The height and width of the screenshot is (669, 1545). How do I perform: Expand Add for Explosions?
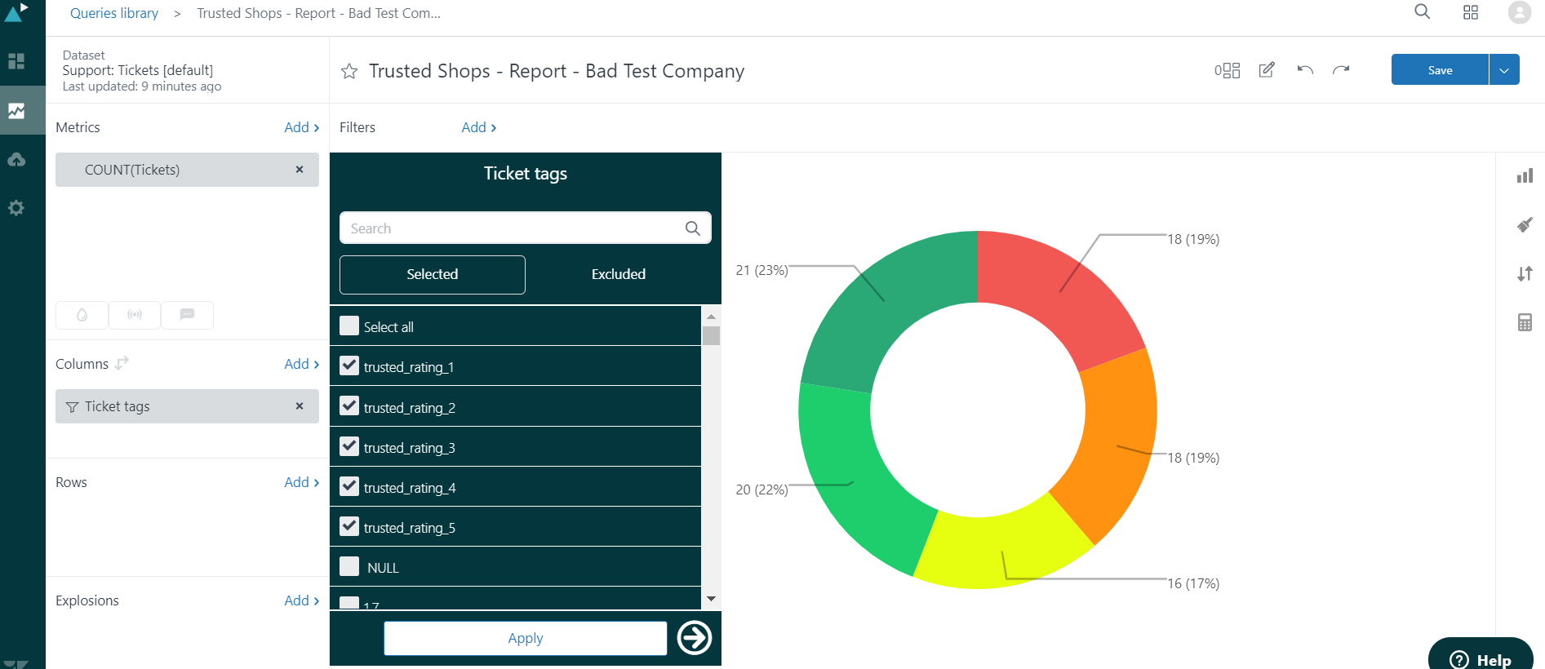[301, 600]
